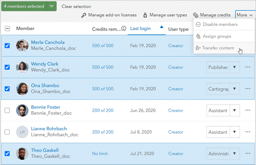256x165 pixels.
Task: Open Lianne Rohrbach's Assistant role dropdown
Action: (235, 132)
